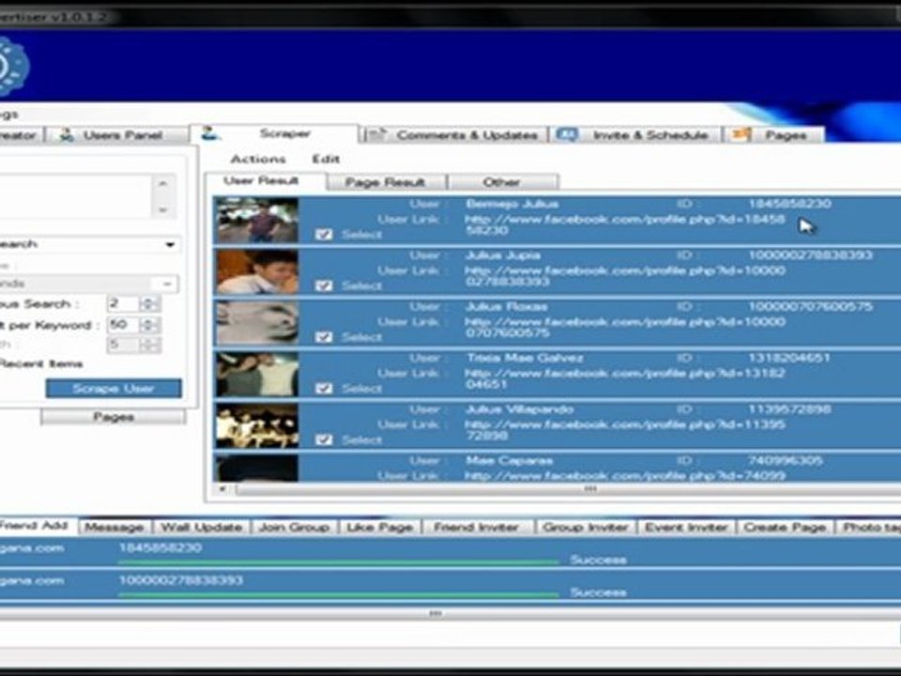Click the per Keyword field showing 50
The height and width of the screenshot is (676, 901).
tap(124, 325)
